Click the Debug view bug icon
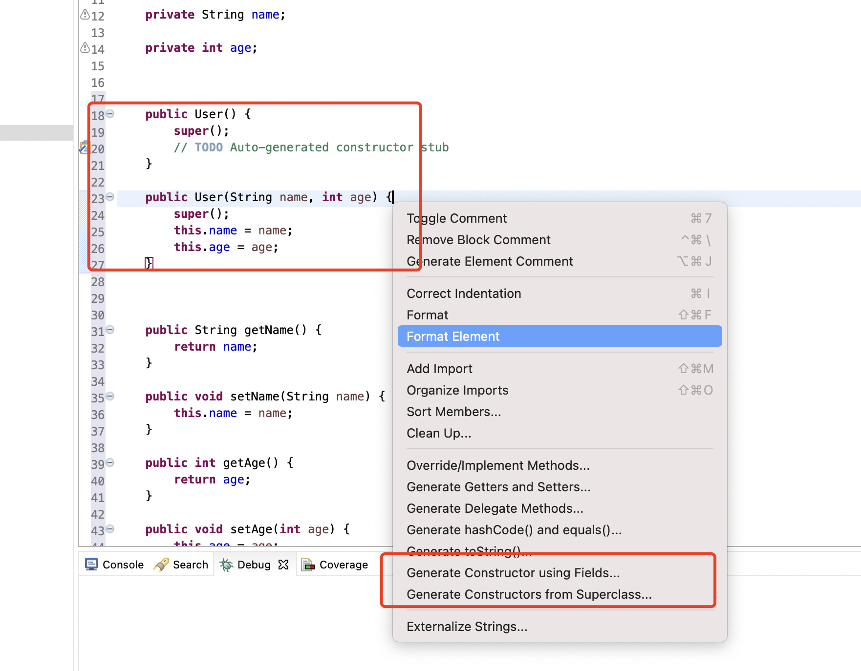The width and height of the screenshot is (861, 671). [x=226, y=565]
